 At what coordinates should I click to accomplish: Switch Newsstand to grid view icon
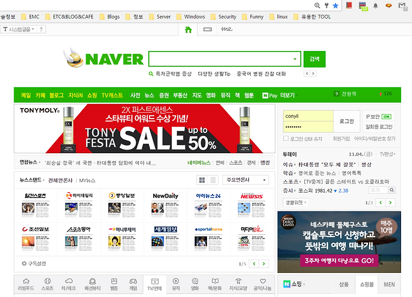coord(202,180)
